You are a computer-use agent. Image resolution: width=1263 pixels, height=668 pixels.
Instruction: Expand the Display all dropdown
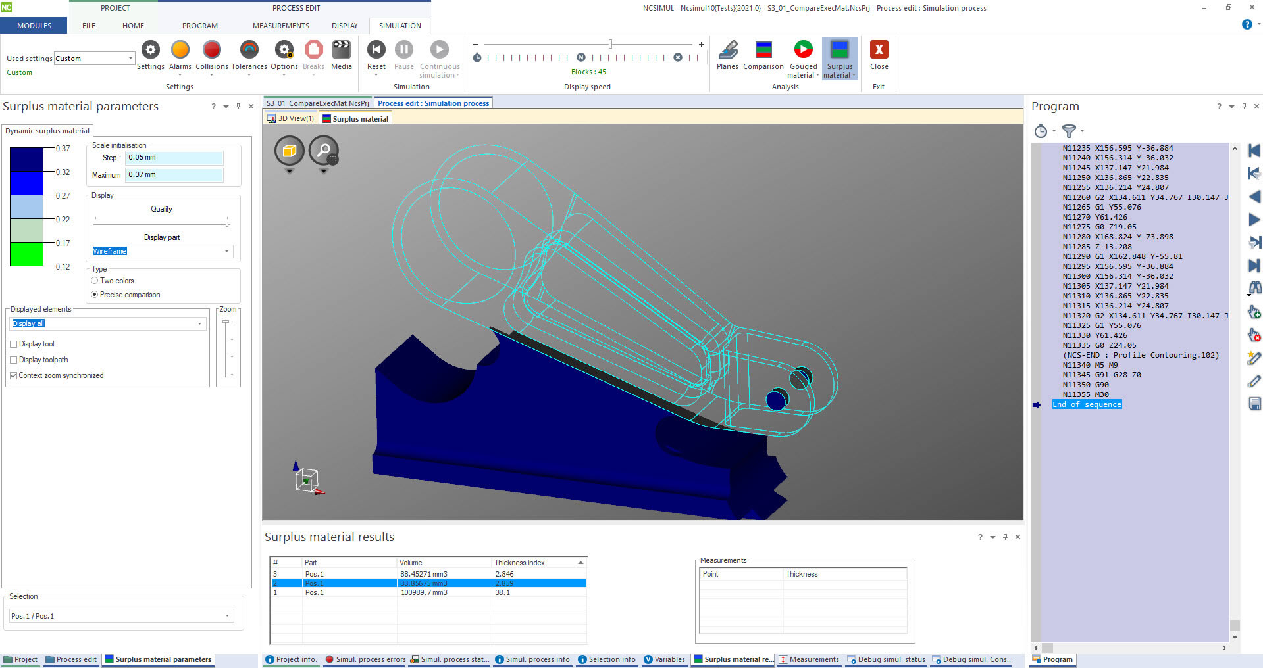199,323
